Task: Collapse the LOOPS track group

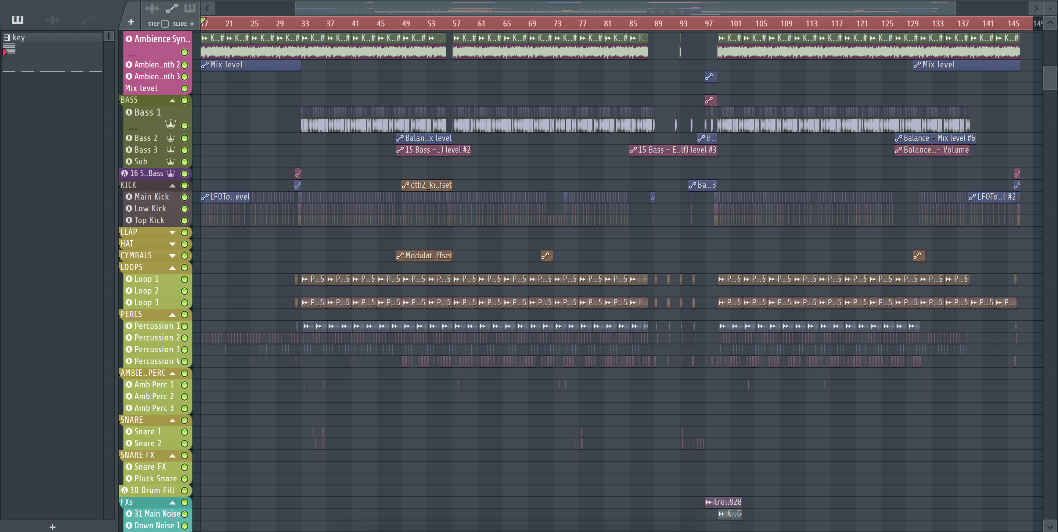Action: click(173, 268)
